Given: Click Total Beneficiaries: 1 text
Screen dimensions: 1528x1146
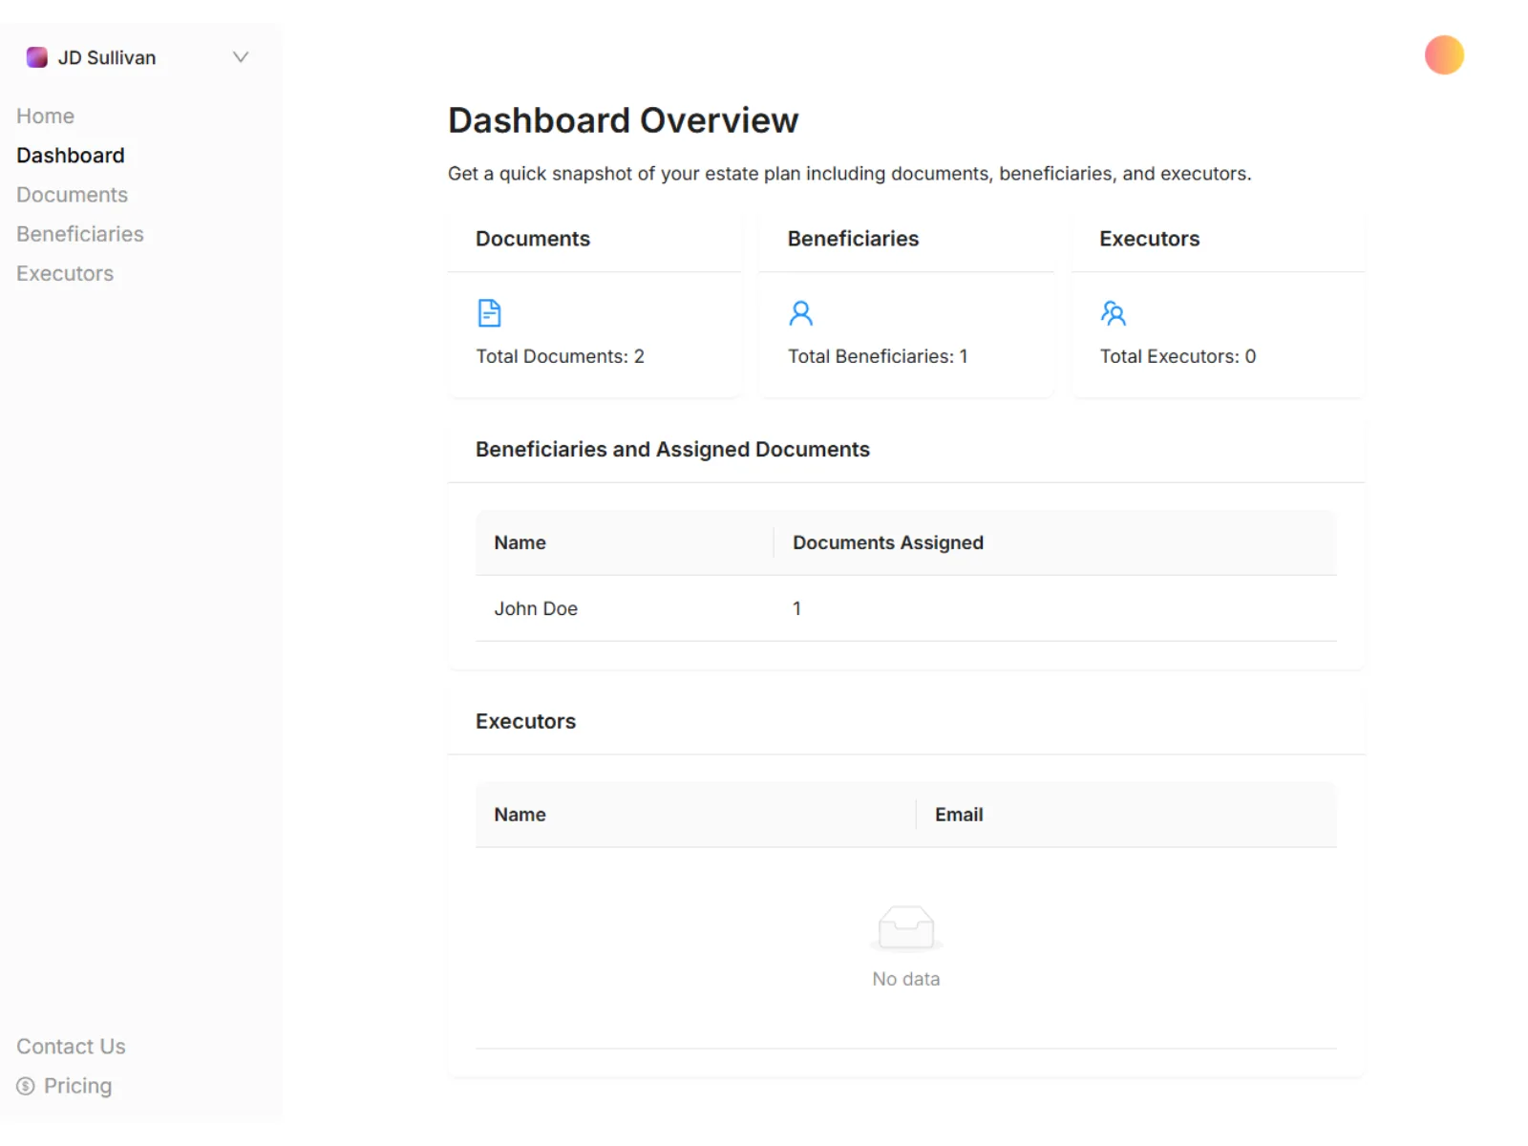Looking at the screenshot, I should click(x=878, y=356).
